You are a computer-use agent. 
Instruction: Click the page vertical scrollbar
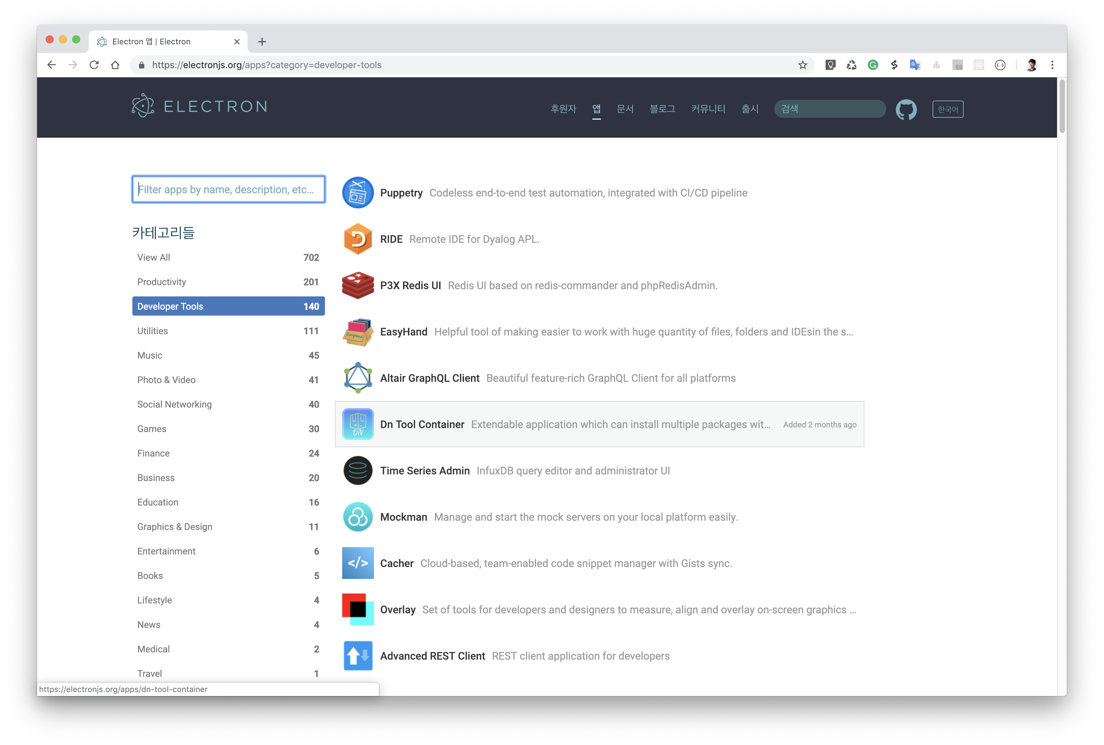coord(1062,107)
